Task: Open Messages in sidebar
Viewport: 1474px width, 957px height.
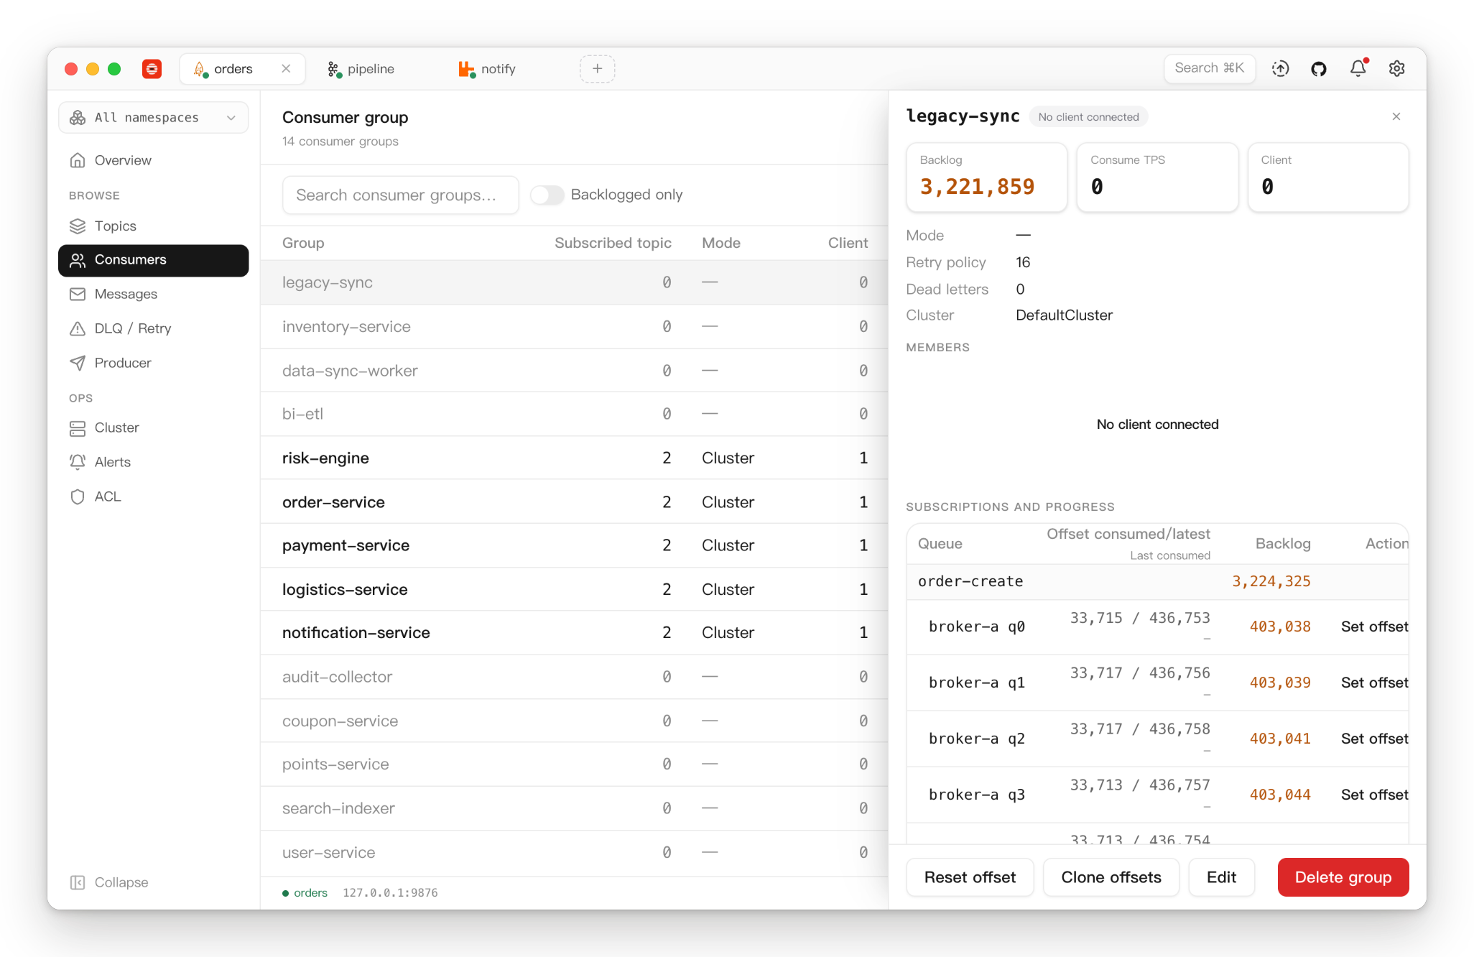Action: click(153, 295)
